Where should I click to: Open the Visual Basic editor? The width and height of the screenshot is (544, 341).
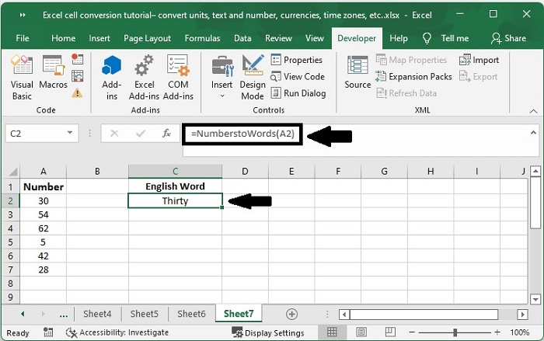(x=22, y=78)
